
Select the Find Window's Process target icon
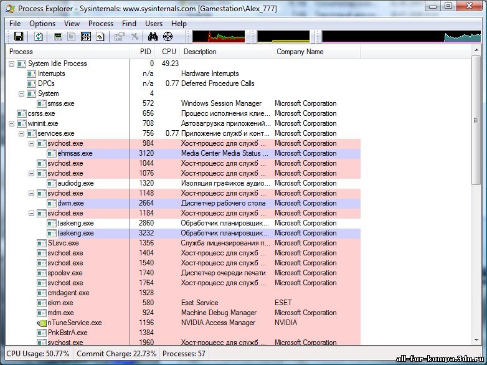pyautogui.click(x=168, y=37)
